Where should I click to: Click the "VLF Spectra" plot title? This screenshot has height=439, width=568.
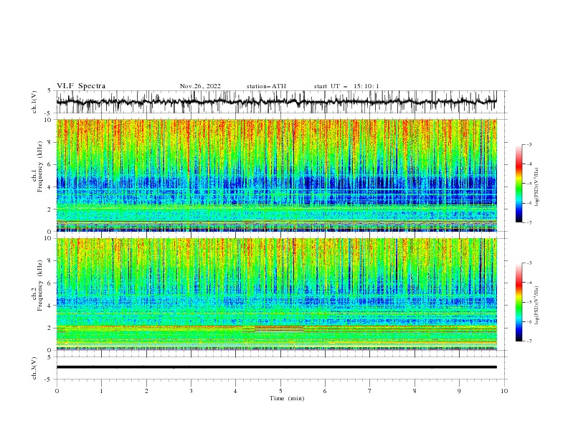pyautogui.click(x=81, y=86)
